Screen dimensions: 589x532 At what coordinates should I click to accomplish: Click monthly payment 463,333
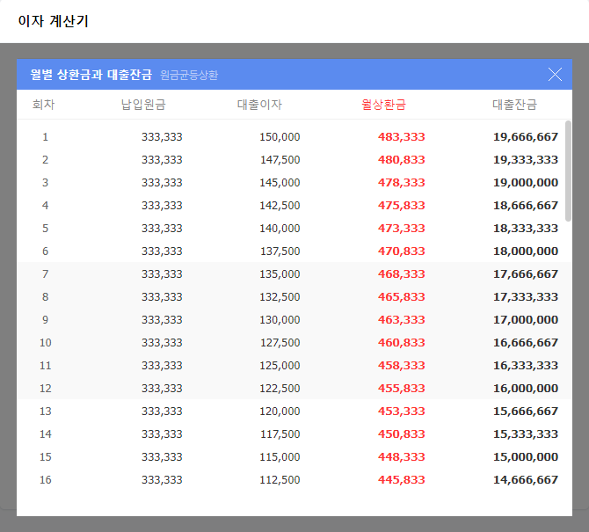tap(401, 320)
